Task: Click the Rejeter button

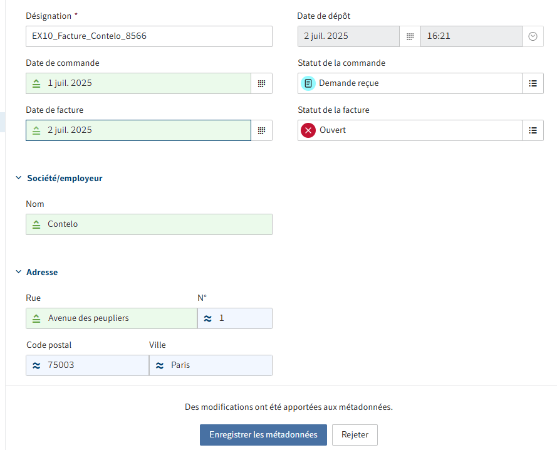Action: [355, 435]
